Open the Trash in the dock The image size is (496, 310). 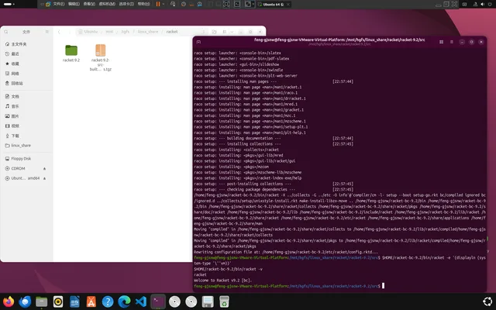pyautogui.click(x=224, y=301)
